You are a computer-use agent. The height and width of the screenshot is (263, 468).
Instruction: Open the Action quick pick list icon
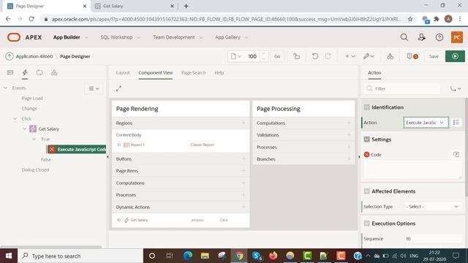(x=456, y=122)
